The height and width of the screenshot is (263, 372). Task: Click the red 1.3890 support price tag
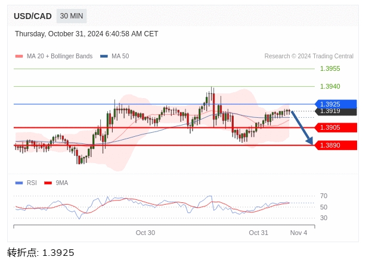point(336,145)
